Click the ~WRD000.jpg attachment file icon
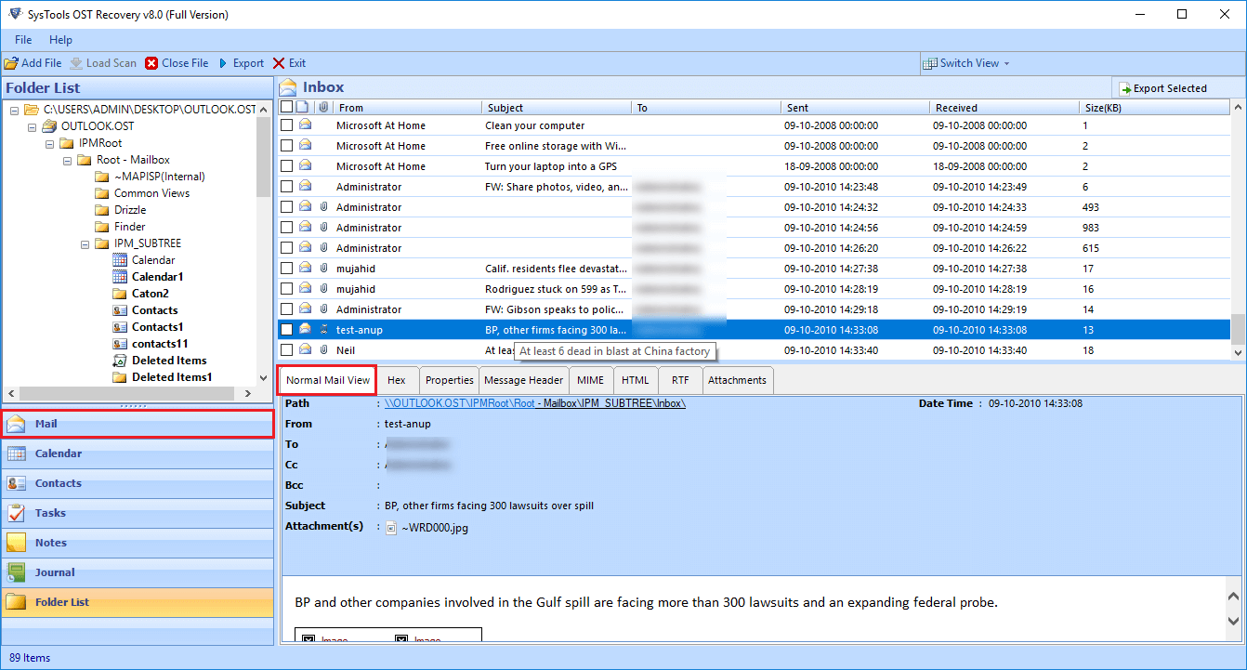The height and width of the screenshot is (670, 1247). (391, 527)
